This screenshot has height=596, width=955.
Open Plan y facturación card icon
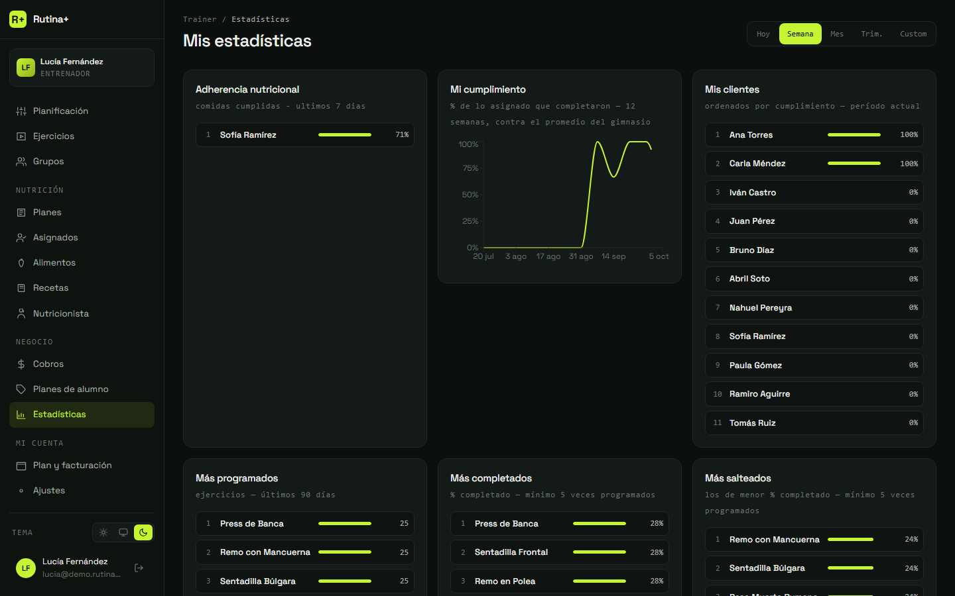tap(21, 466)
